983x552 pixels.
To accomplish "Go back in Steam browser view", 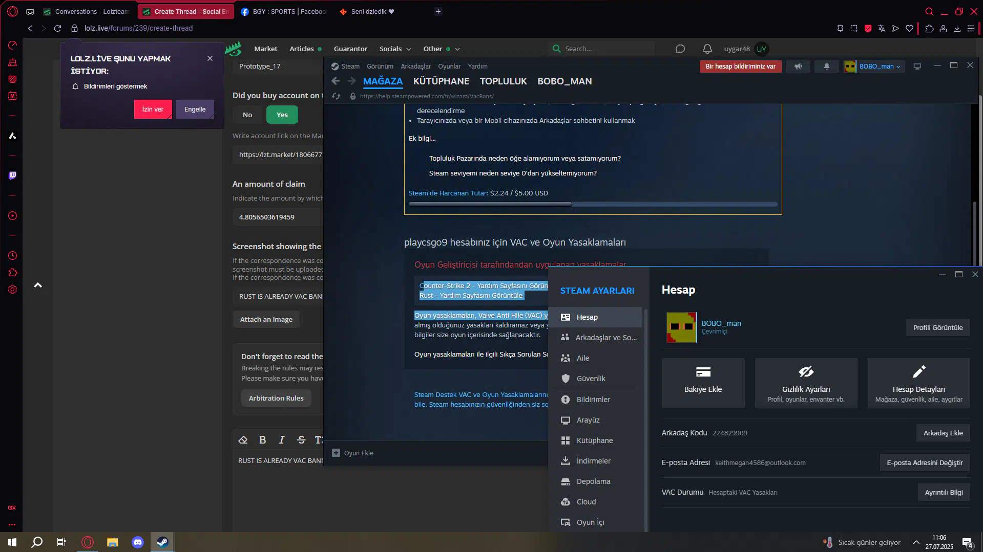I will pos(336,81).
